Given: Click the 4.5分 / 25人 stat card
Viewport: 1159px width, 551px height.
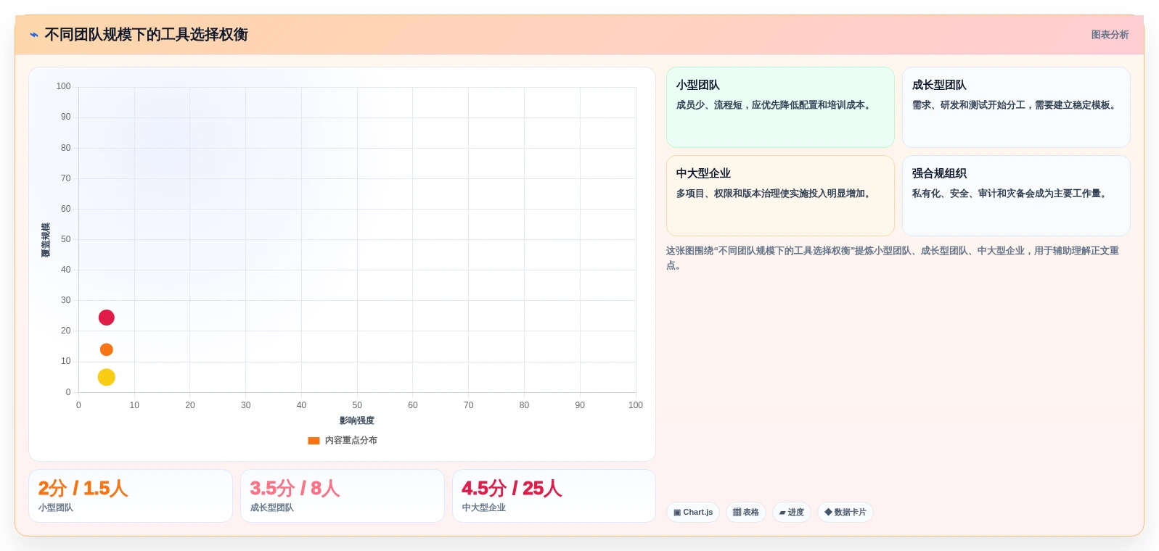Looking at the screenshot, I should coord(554,496).
